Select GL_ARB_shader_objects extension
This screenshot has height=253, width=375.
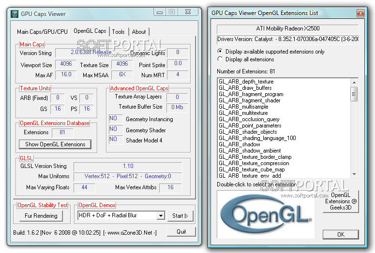(248, 132)
